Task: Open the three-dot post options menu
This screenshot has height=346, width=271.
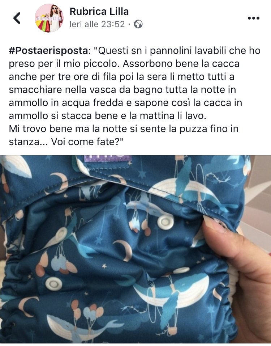Action: [x=253, y=18]
